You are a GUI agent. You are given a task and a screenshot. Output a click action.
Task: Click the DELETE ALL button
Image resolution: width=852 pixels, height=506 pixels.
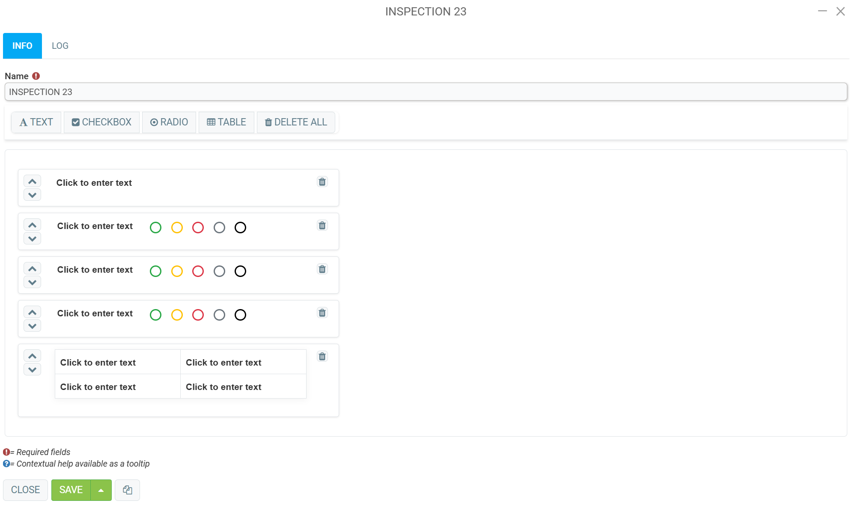coord(296,122)
